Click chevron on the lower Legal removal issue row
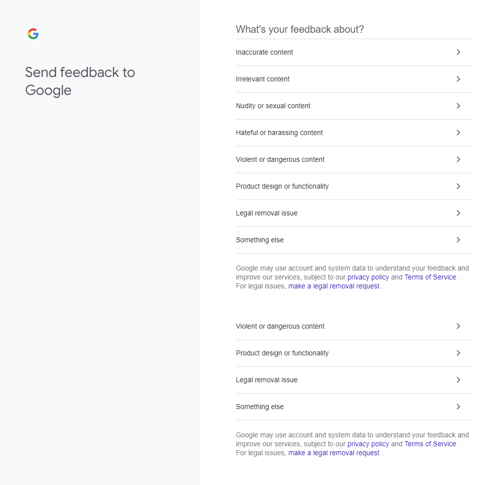This screenshot has height=485, width=500. (458, 380)
